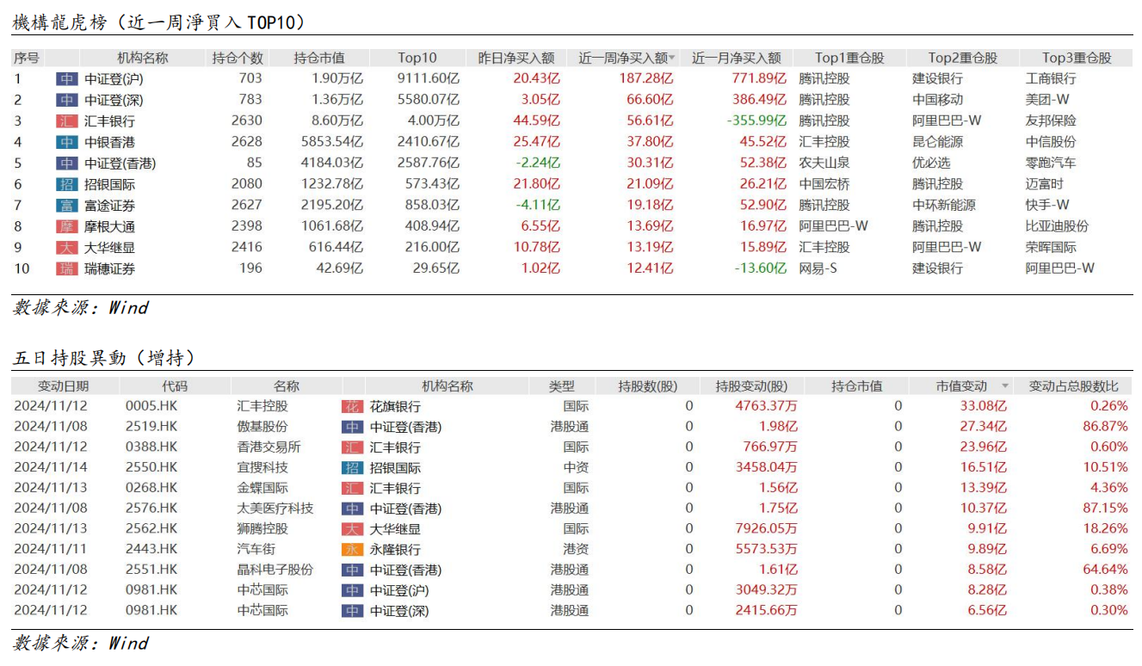
Task: Click the 招银国际 icon in the 宜搜科技 row
Action: (352, 468)
